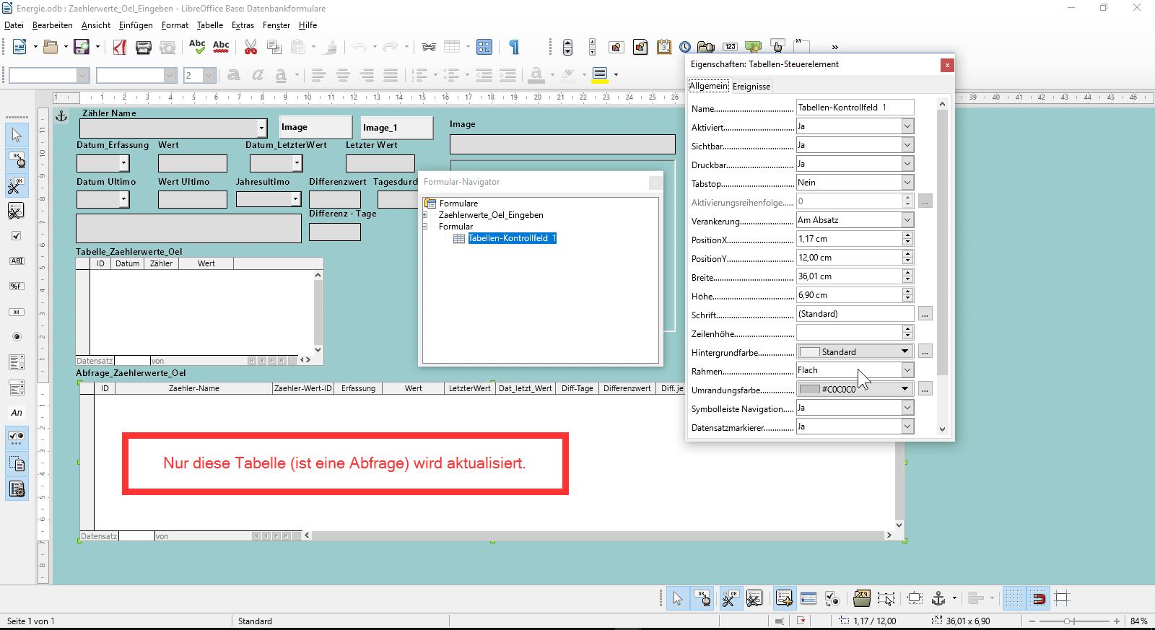
Task: Click ellipsis button next to Umrandungsfarbe
Action: click(x=925, y=389)
